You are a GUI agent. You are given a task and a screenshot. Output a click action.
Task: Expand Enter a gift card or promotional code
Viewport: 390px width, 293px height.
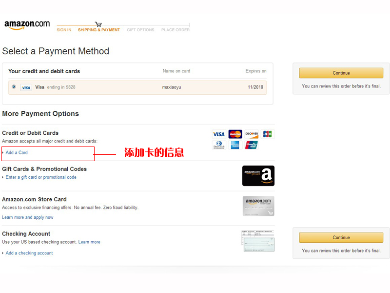pos(41,177)
